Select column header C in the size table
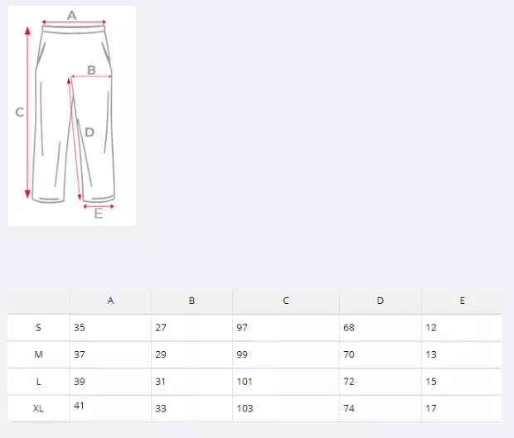 pyautogui.click(x=286, y=301)
